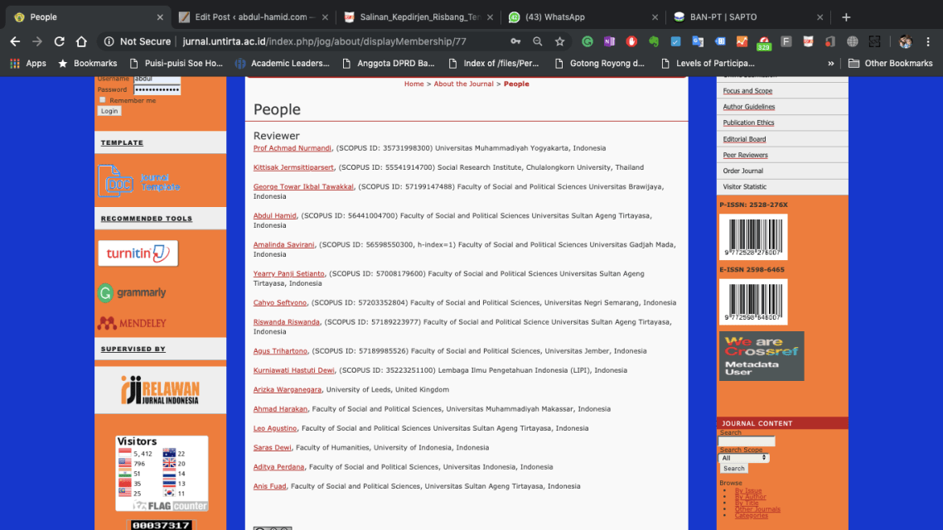Open Prof Achmad Nurmandi reviewer link
The width and height of the screenshot is (943, 530).
(293, 148)
